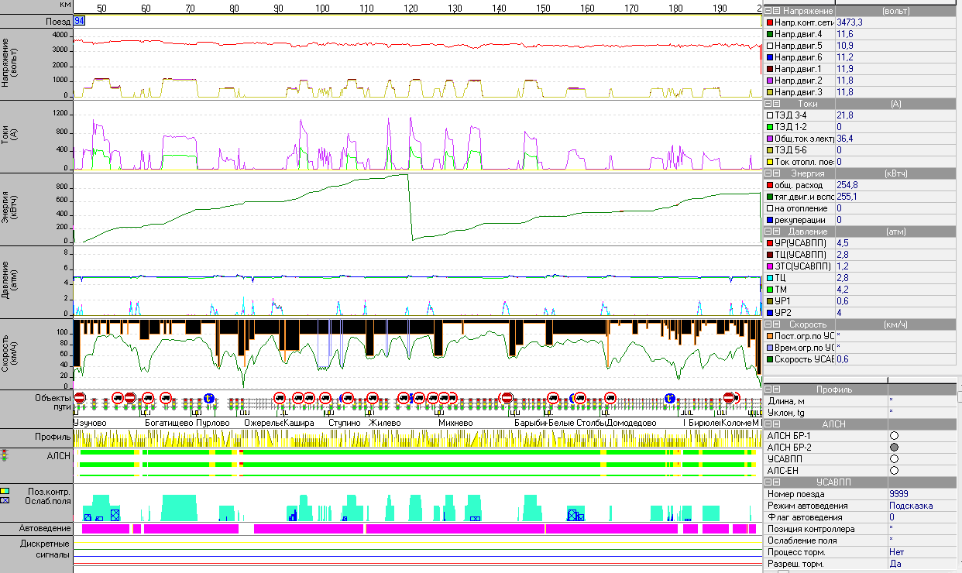
Task: Click the Кашира station label
Action: (299, 424)
